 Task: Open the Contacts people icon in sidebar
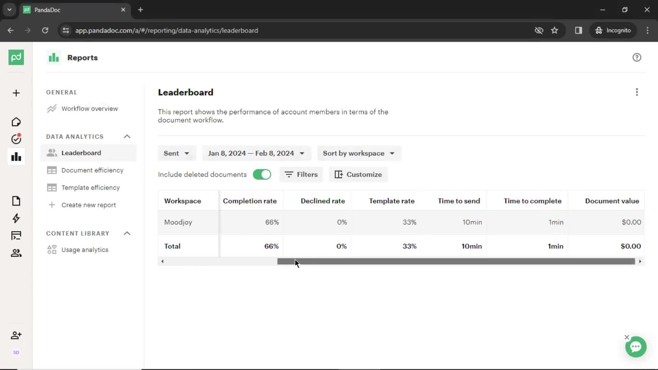click(16, 253)
